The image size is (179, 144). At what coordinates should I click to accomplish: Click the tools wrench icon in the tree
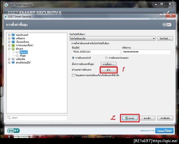[13, 59]
